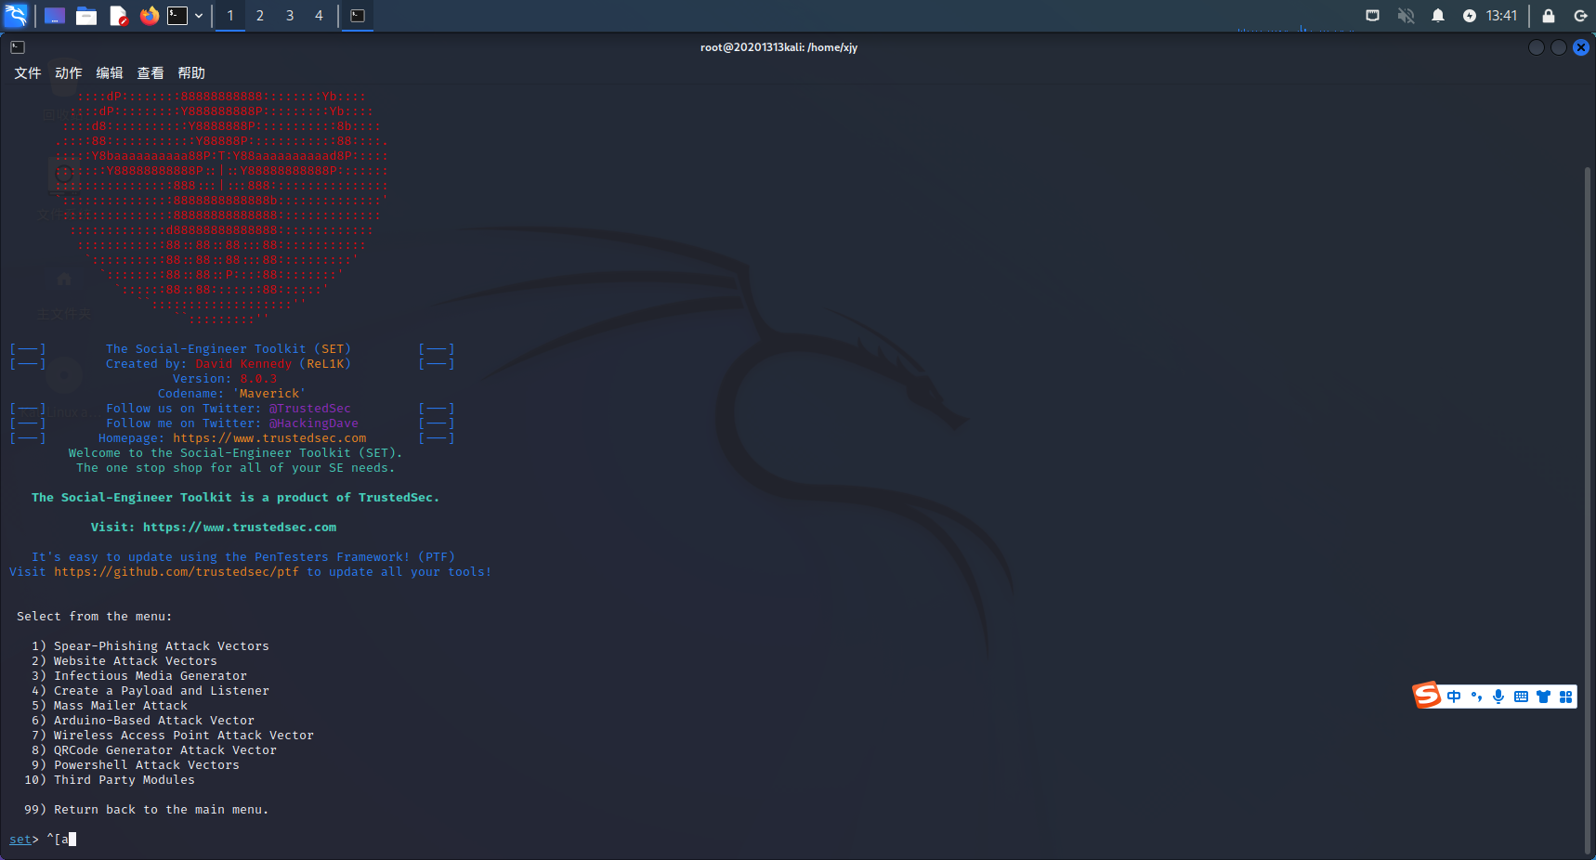Open the 动作 menu
This screenshot has height=860, width=1596.
click(69, 73)
